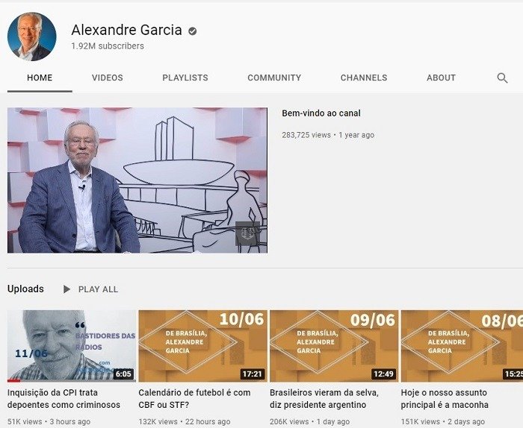
Task: Open the Videos tab
Action: point(107,78)
